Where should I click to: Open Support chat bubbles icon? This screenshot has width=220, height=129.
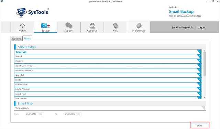tap(69, 25)
